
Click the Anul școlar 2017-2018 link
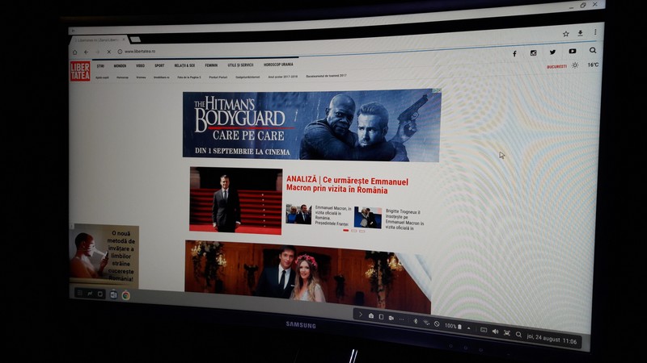[282, 77]
